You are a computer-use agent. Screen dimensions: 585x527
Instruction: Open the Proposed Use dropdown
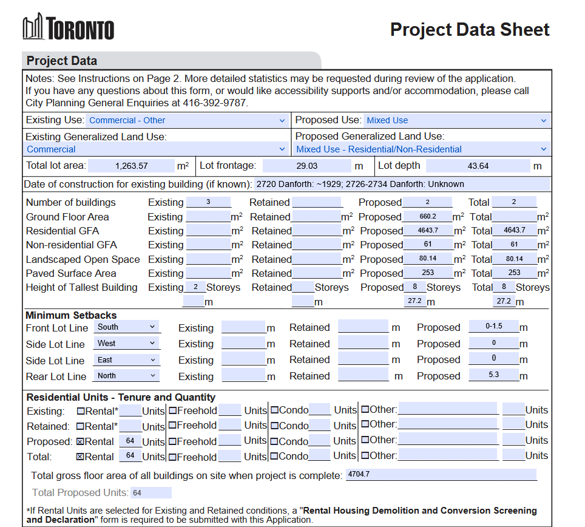(x=456, y=120)
